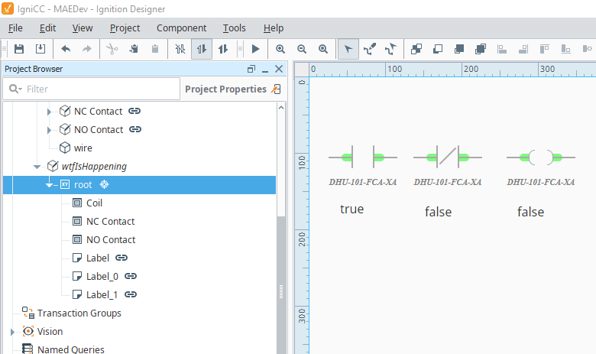This screenshot has height=354, width=596.
Task: Select the path drawing pen tool
Action: tap(370, 49)
